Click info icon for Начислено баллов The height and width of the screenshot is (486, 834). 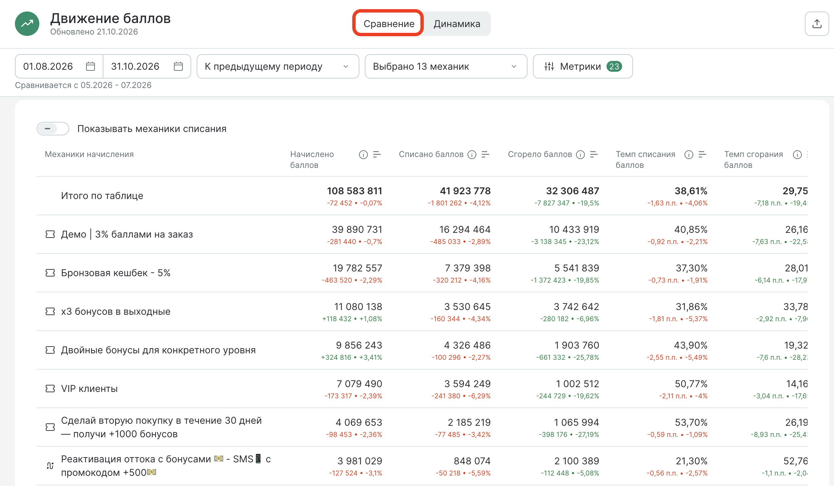pos(363,155)
